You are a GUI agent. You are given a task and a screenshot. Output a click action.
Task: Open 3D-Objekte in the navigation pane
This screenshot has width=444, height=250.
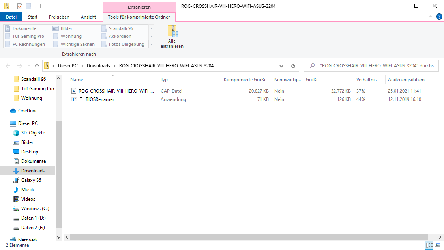tap(29, 132)
